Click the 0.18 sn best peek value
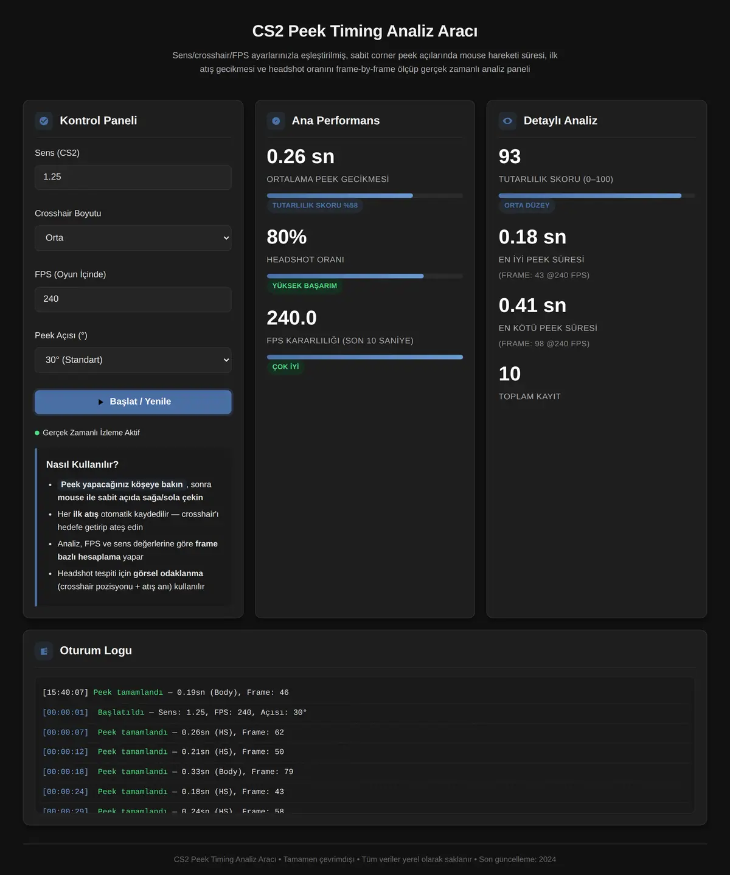 532,237
